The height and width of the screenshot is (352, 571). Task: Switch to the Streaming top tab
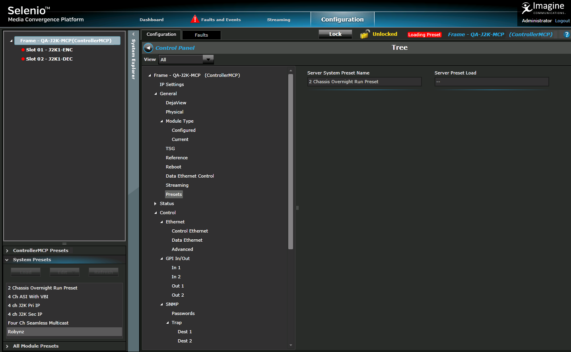279,20
